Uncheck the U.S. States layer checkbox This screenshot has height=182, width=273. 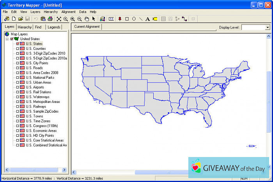tap(18, 44)
